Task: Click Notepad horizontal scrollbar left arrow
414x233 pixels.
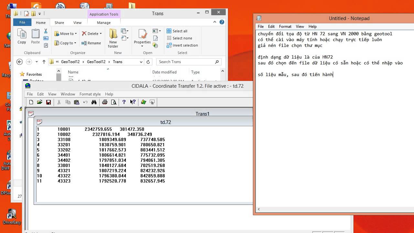Action: [x=259, y=209]
